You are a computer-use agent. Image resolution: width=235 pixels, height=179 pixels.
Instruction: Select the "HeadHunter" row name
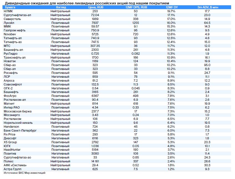point(12,150)
